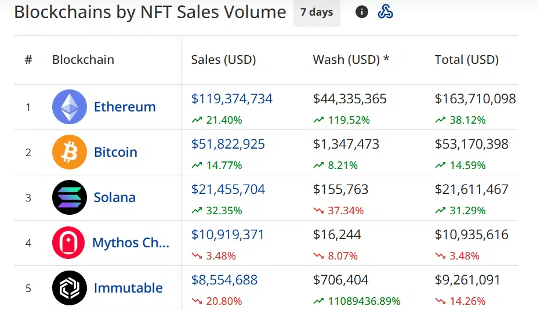Open the Ethereum blockchain link

(125, 107)
